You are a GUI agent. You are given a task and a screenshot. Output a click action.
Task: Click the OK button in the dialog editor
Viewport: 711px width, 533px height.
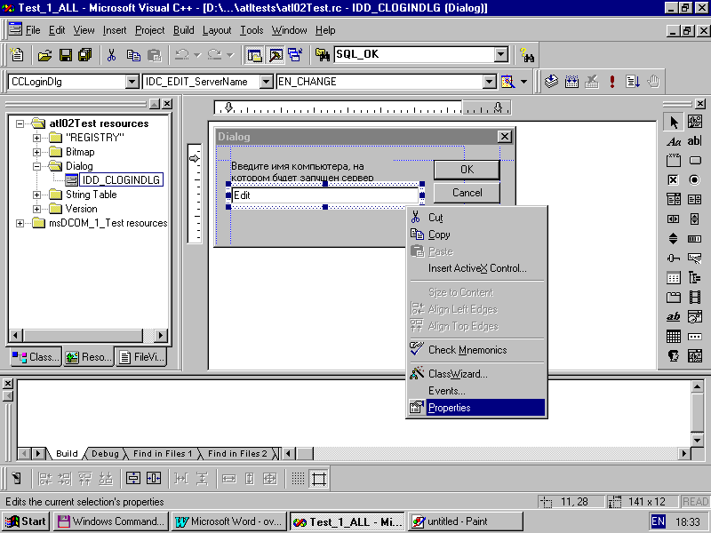click(467, 170)
